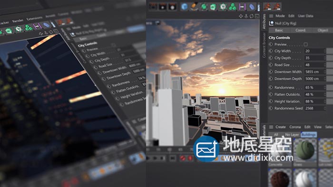Toggle the City Width keyframe circle
The height and width of the screenshot is (187, 333).
tap(271, 51)
